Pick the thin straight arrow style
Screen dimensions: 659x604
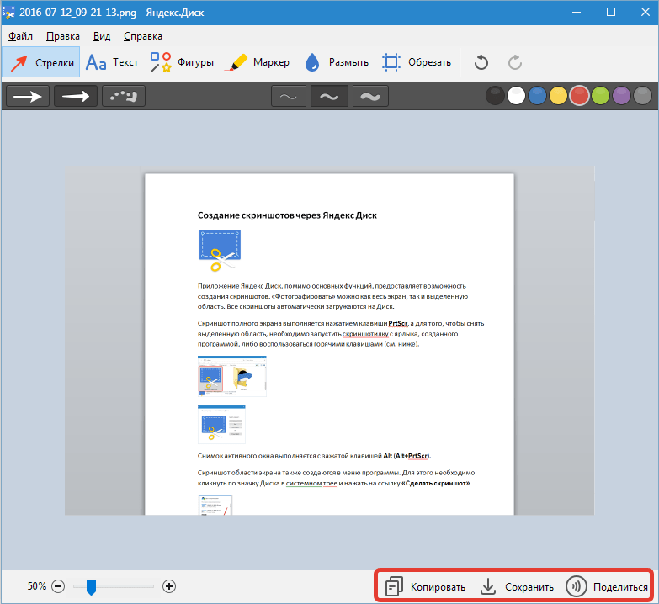tap(28, 96)
